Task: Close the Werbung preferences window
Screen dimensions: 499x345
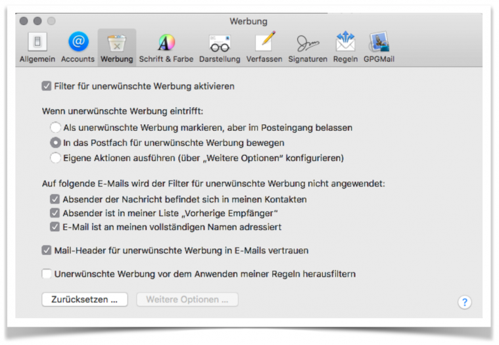Action: click(x=24, y=21)
